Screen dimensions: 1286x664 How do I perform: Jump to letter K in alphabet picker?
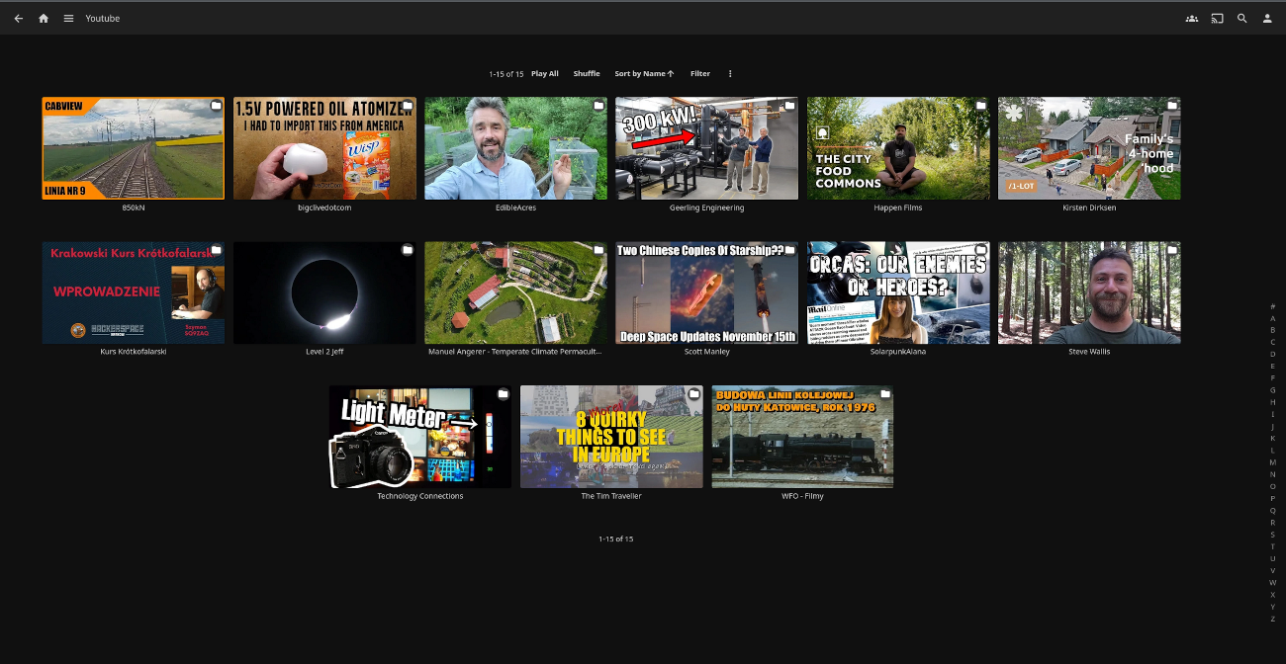(x=1273, y=438)
